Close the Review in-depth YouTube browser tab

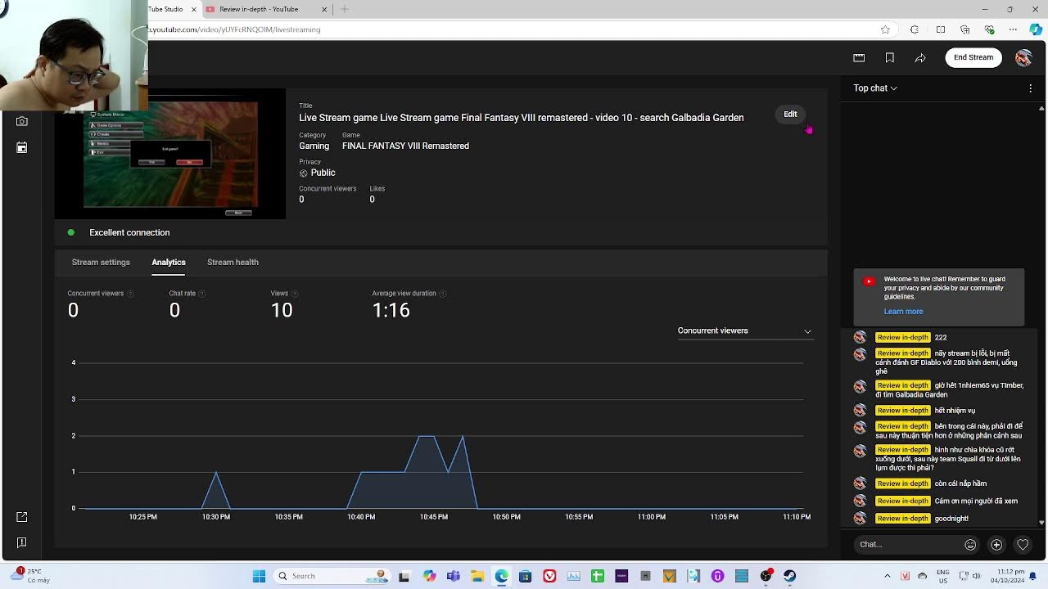[324, 9]
